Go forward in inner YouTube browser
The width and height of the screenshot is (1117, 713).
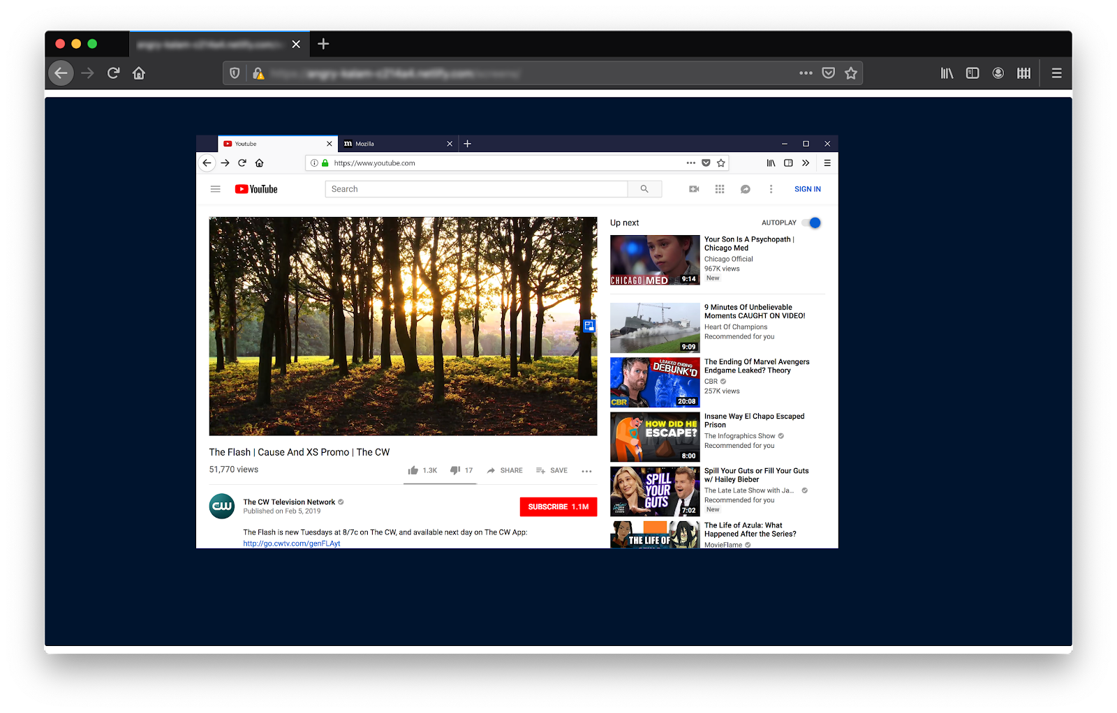225,163
